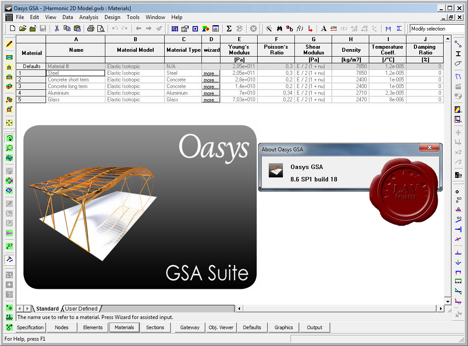Click the Output button in bottom bar
468x346 pixels.
pyautogui.click(x=315, y=327)
